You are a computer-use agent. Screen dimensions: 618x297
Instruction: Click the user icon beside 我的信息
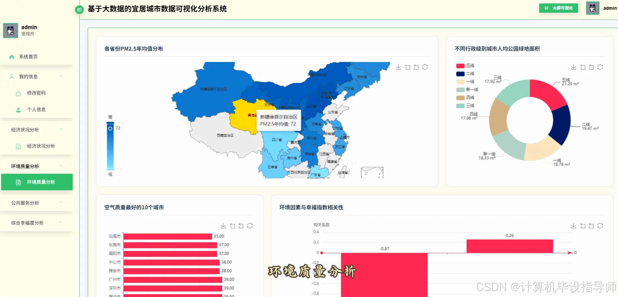tap(12, 77)
